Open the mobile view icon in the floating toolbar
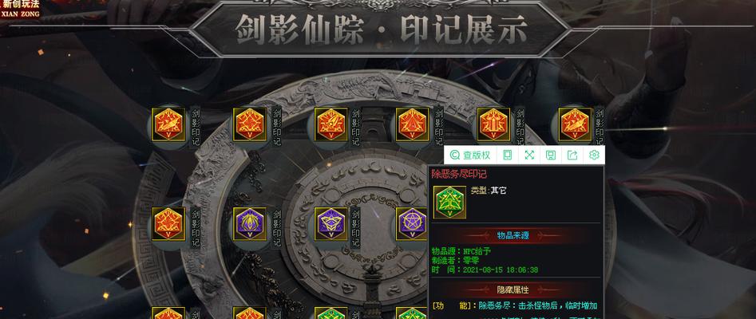Viewport: 756px width, 319px height. tap(507, 155)
